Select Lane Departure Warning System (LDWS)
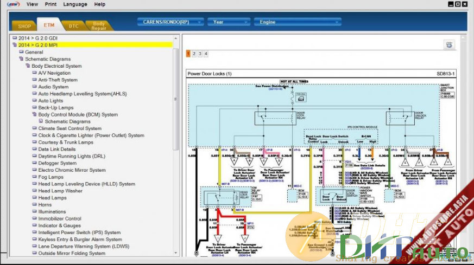 (84, 246)
